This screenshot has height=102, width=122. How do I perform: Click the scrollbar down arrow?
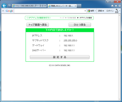119,99
